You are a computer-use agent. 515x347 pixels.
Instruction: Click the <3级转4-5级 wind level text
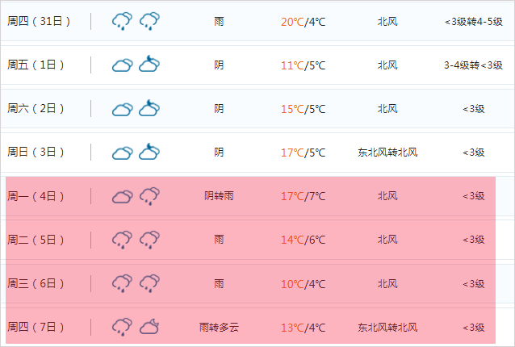click(474, 22)
